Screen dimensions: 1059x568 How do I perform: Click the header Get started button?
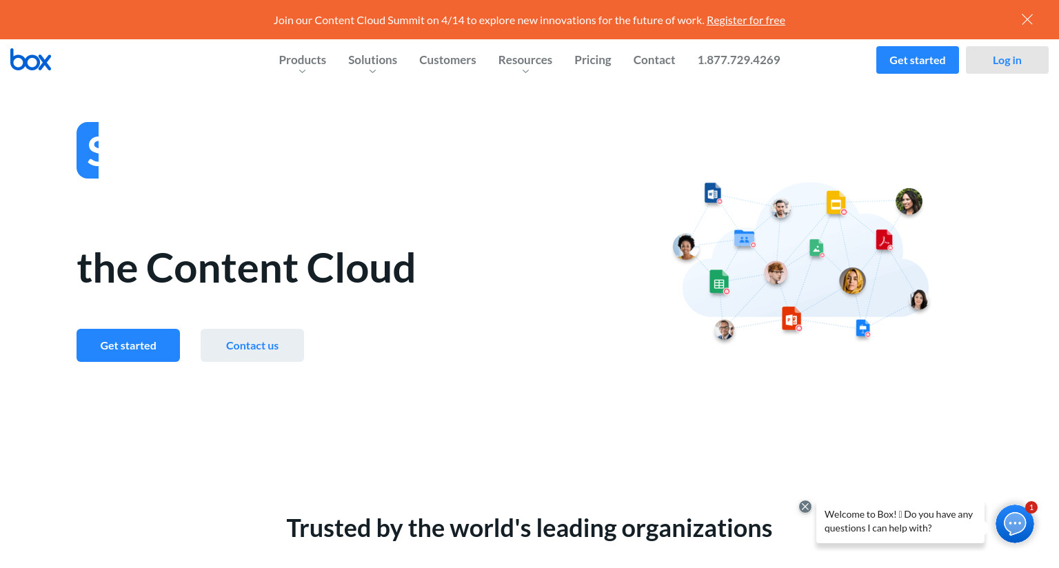coord(918,60)
